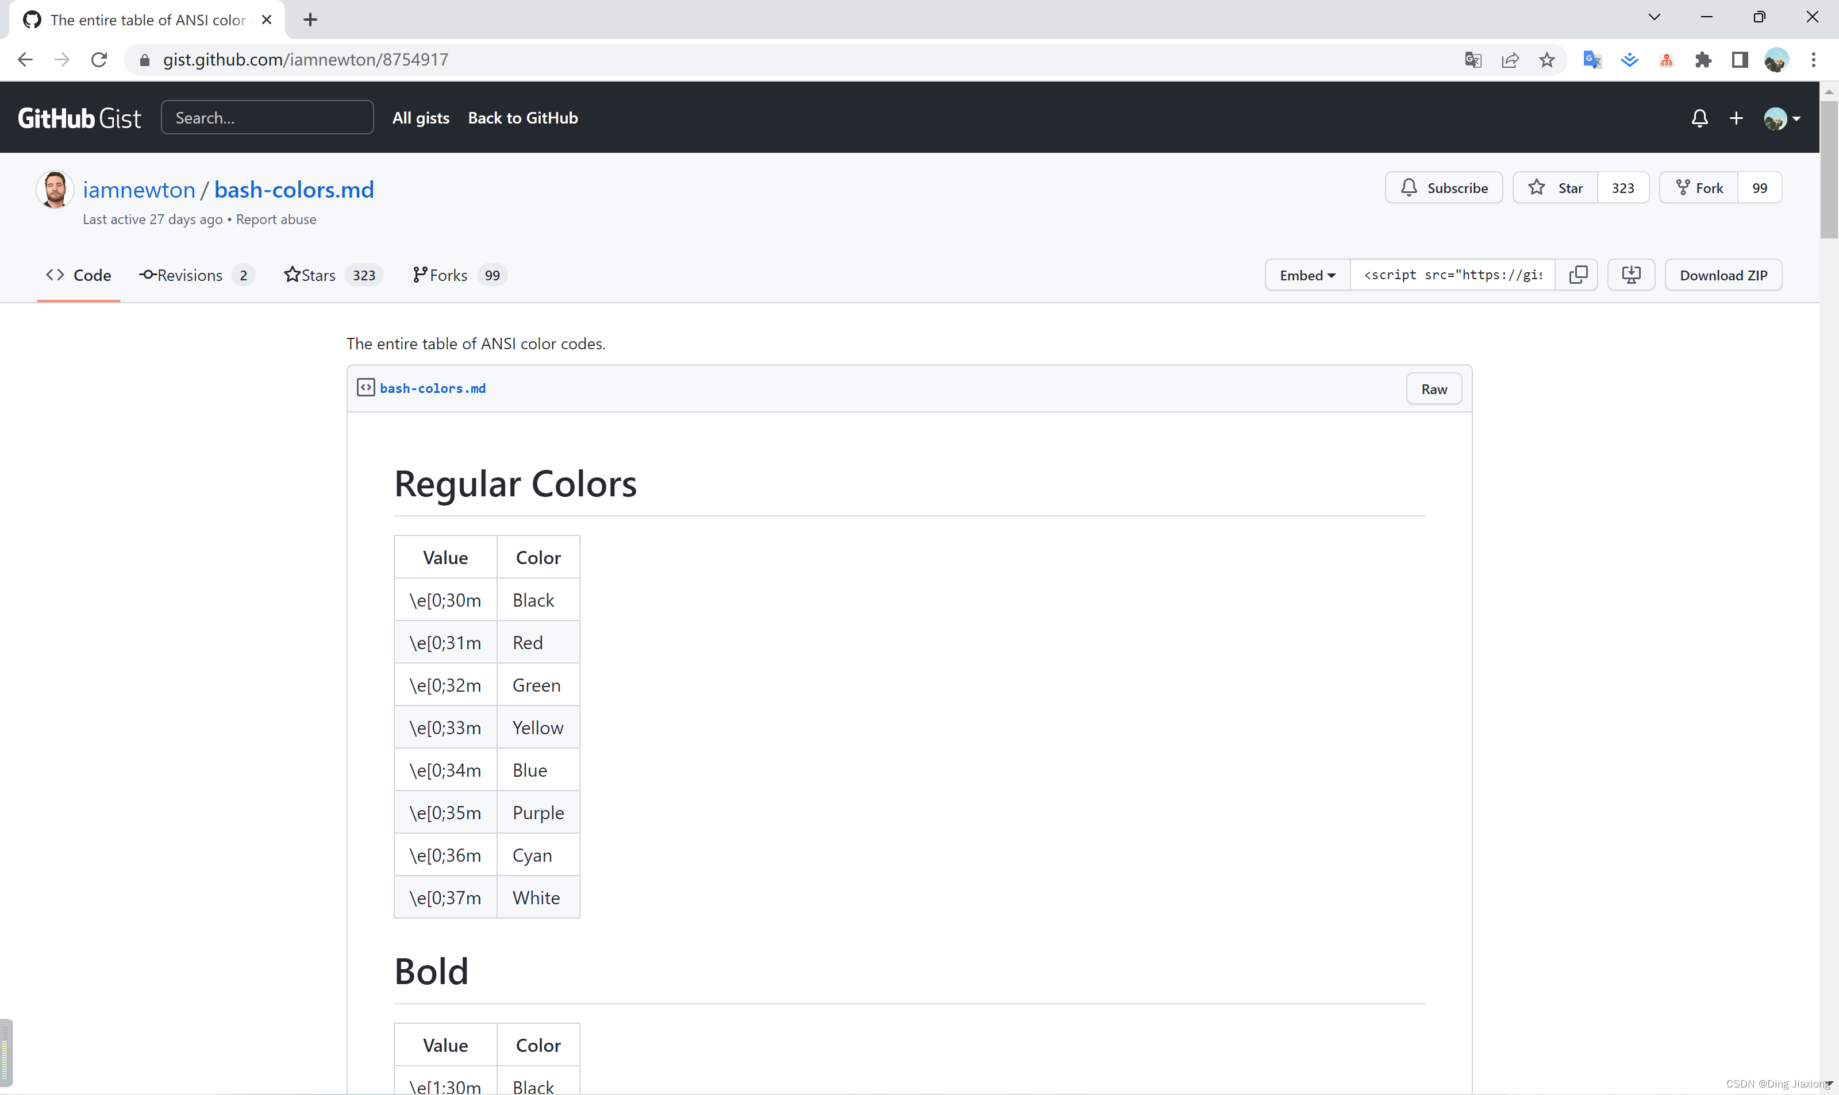Open bash-colors.md title link

(294, 190)
